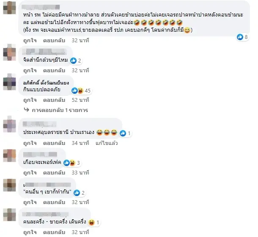Click ตอบกลับ under จิตสำนึกล้วนๆมีไหม comment
Viewport: 258px width, 237px height.
coord(54,71)
